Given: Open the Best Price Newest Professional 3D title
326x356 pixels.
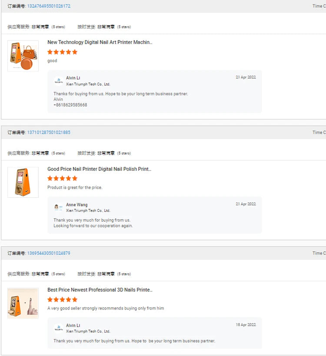Looking at the screenshot, I should [100, 290].
